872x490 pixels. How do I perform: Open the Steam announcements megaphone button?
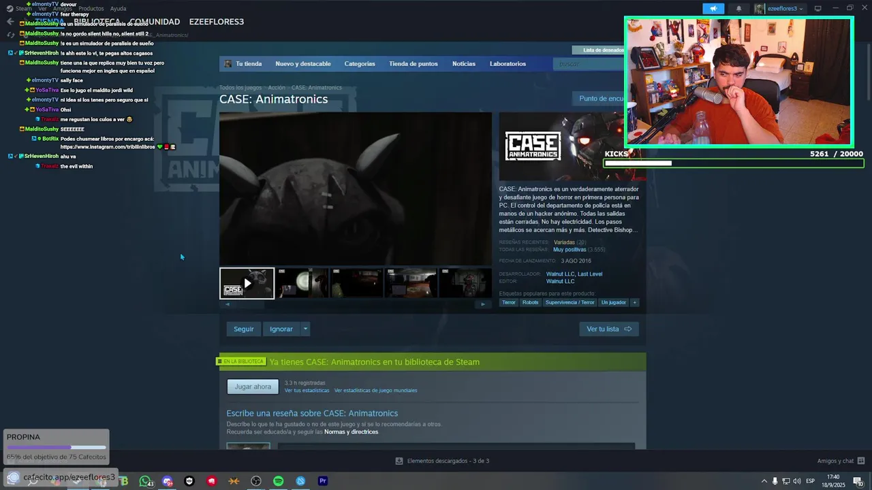713,9
